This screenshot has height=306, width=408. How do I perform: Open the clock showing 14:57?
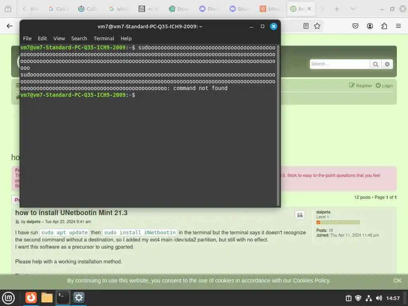tap(392, 298)
